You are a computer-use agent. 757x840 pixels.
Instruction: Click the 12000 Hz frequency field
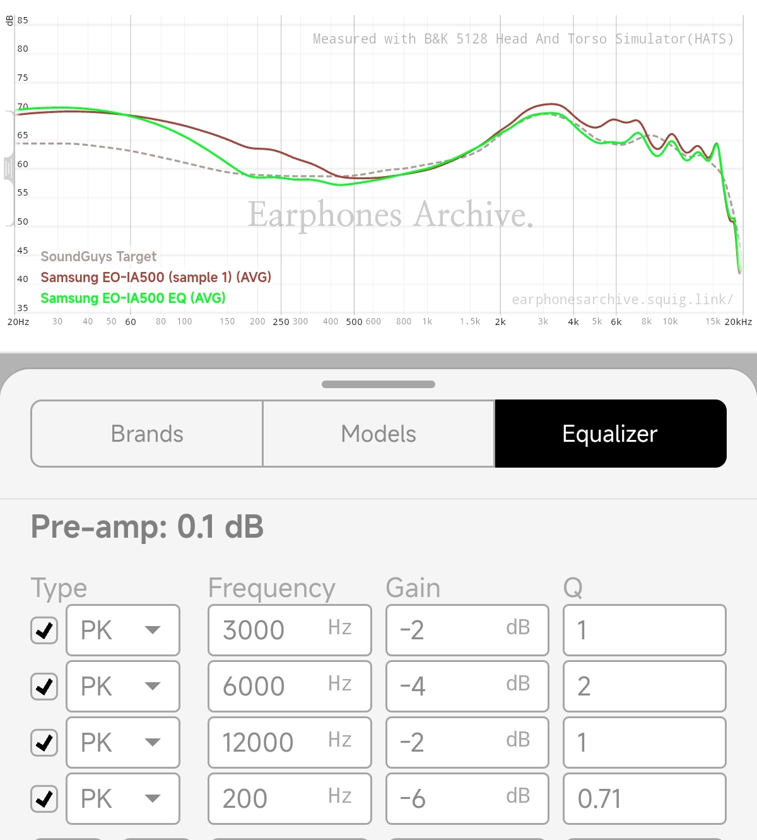(290, 743)
